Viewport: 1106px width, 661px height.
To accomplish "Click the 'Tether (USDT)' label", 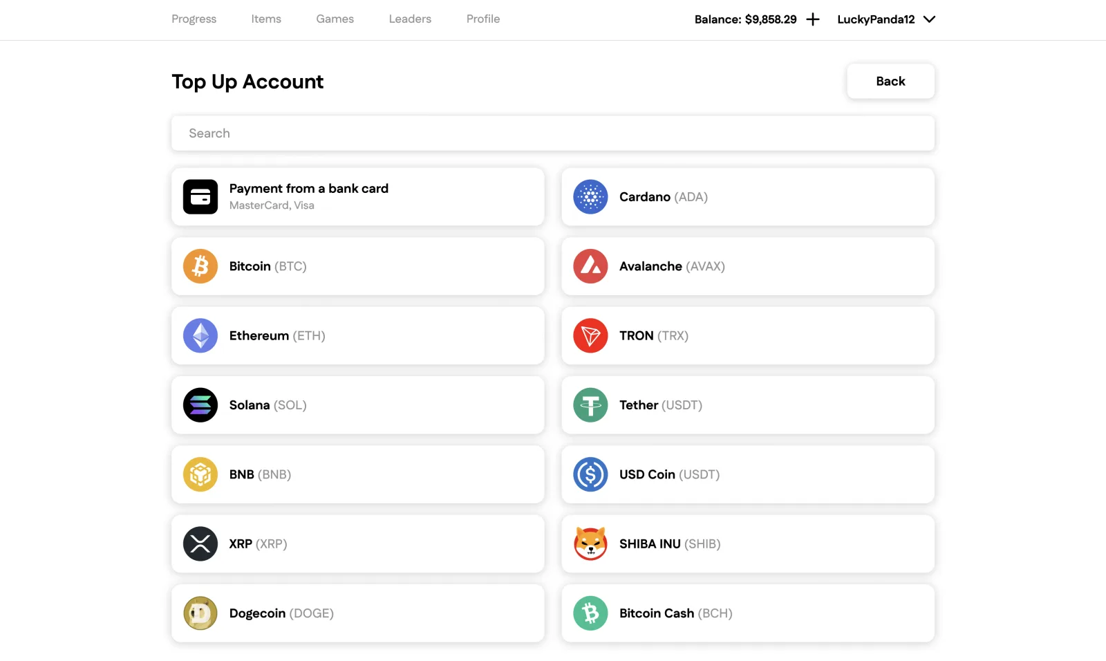I will tap(661, 405).
